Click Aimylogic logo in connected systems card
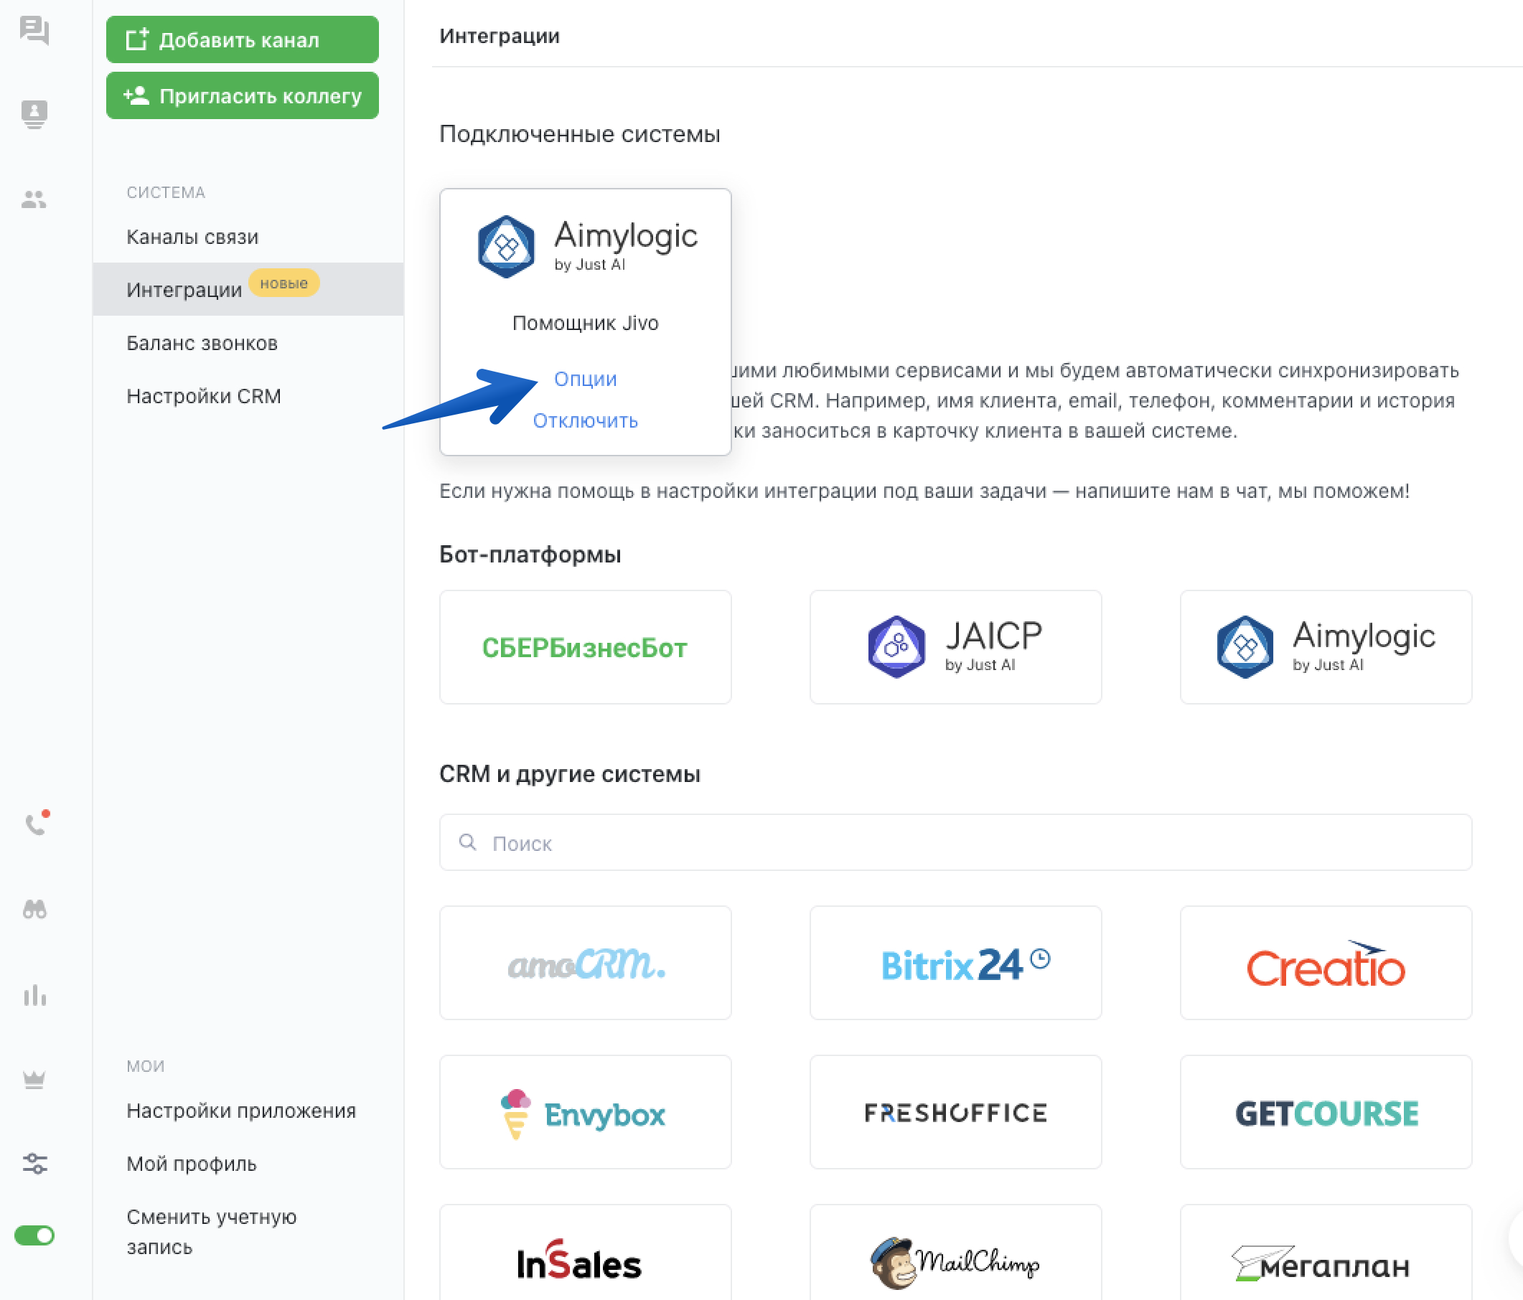The width and height of the screenshot is (1523, 1300). pyautogui.click(x=586, y=246)
